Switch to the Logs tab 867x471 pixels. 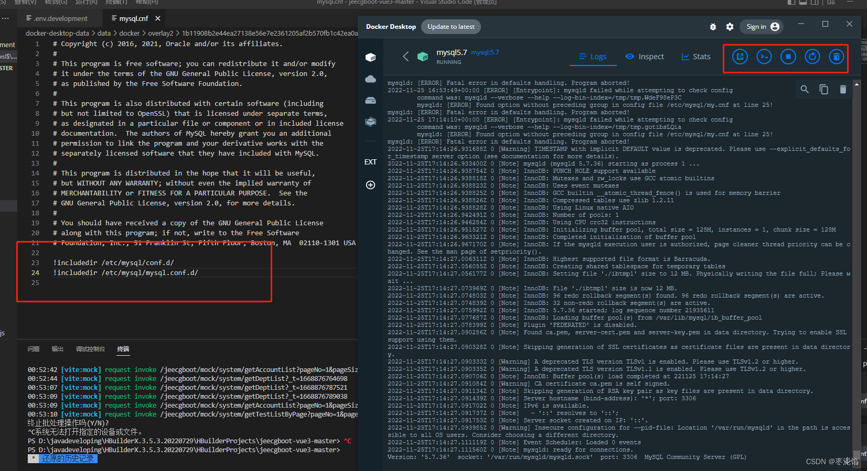click(593, 57)
